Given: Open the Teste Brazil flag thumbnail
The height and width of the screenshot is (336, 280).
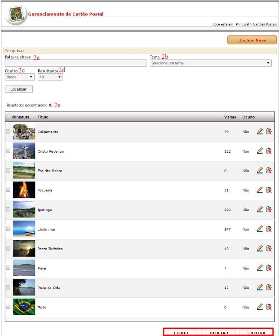Looking at the screenshot, I should (x=24, y=307).
